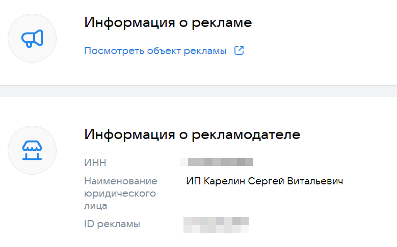
Task: Click the storefront advertiser icon
Action: tap(32, 149)
